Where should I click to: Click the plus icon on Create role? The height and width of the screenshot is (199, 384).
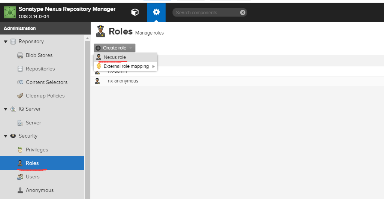(x=98, y=48)
